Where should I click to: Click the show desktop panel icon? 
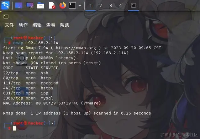pyautogui.click(x=19, y=5)
